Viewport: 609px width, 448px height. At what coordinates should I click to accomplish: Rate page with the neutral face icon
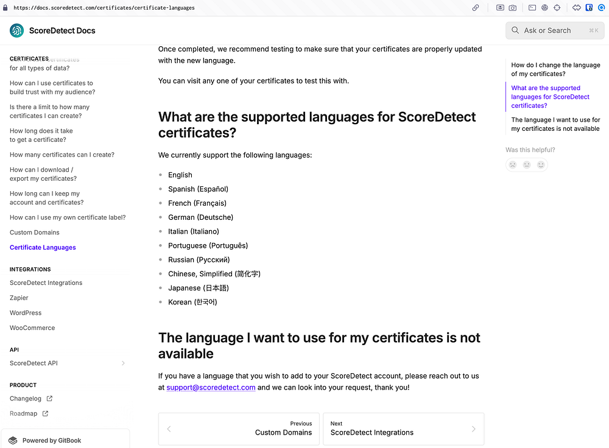(527, 164)
